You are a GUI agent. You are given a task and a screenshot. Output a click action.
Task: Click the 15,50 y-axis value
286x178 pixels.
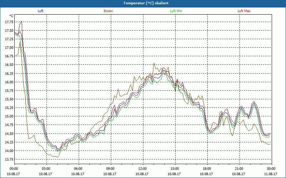(x=9, y=99)
